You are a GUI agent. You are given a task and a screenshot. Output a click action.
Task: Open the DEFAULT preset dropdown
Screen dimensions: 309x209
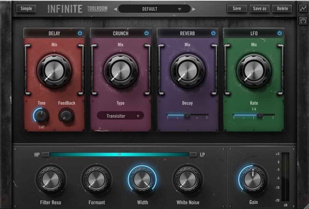(x=154, y=9)
